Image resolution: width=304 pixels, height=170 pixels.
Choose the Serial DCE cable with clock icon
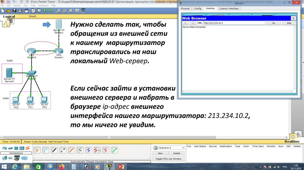point(97,150)
